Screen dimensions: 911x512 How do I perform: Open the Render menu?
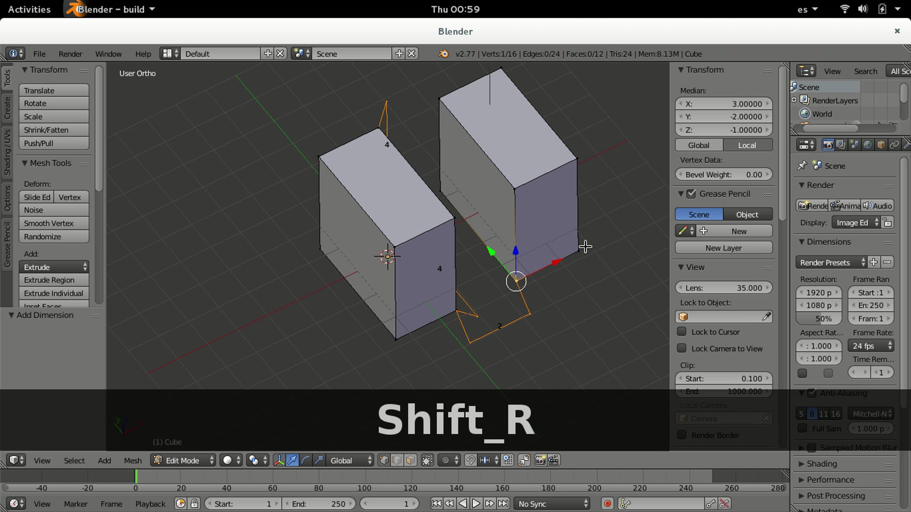click(x=70, y=54)
